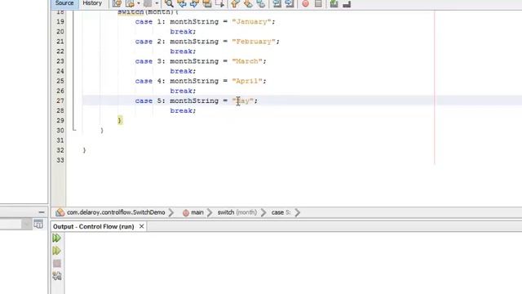This screenshot has height=294, width=522.
Task: Minimize the left side panel
Action: click(x=42, y=212)
